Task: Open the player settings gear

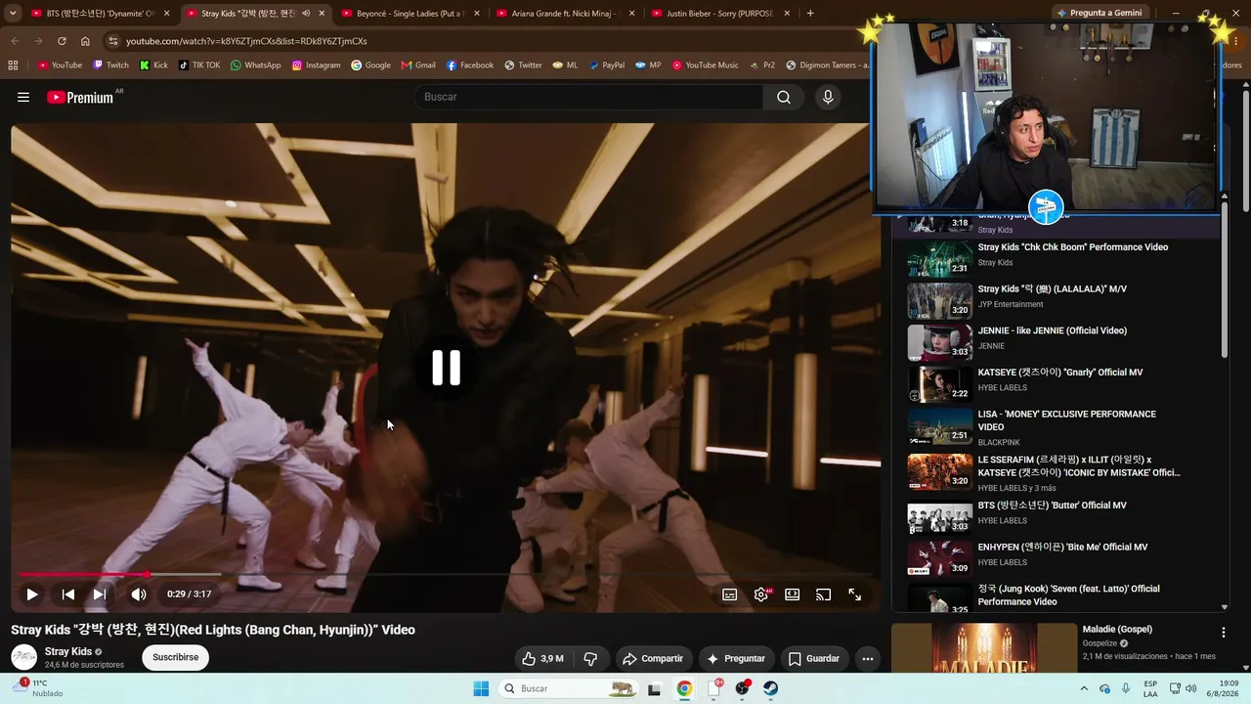Action: [761, 594]
